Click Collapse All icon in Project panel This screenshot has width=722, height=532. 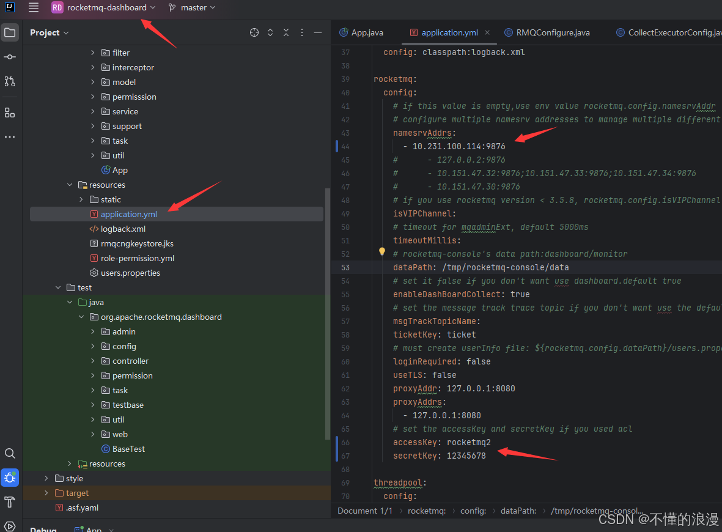pos(286,32)
